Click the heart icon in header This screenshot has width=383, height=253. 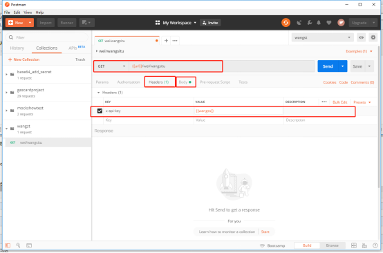pyautogui.click(x=329, y=23)
